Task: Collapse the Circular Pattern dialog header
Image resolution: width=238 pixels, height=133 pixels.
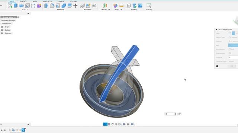Action: click(x=216, y=30)
